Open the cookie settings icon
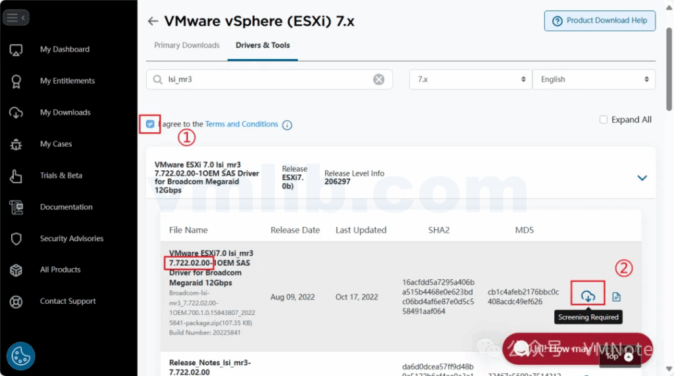The height and width of the screenshot is (376, 674). 20,356
